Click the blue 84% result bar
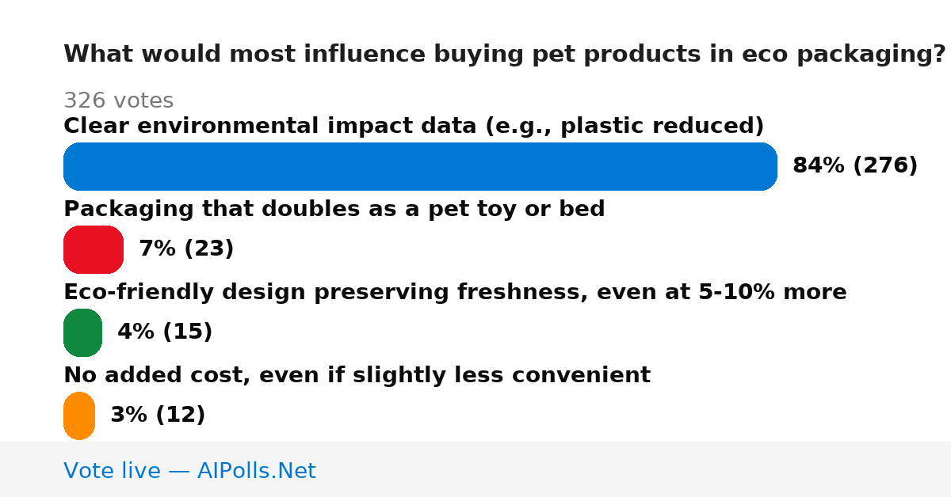Image resolution: width=951 pixels, height=497 pixels. (420, 166)
